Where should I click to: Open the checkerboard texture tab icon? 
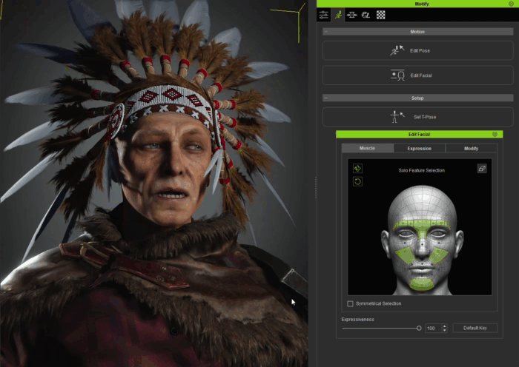[380, 15]
